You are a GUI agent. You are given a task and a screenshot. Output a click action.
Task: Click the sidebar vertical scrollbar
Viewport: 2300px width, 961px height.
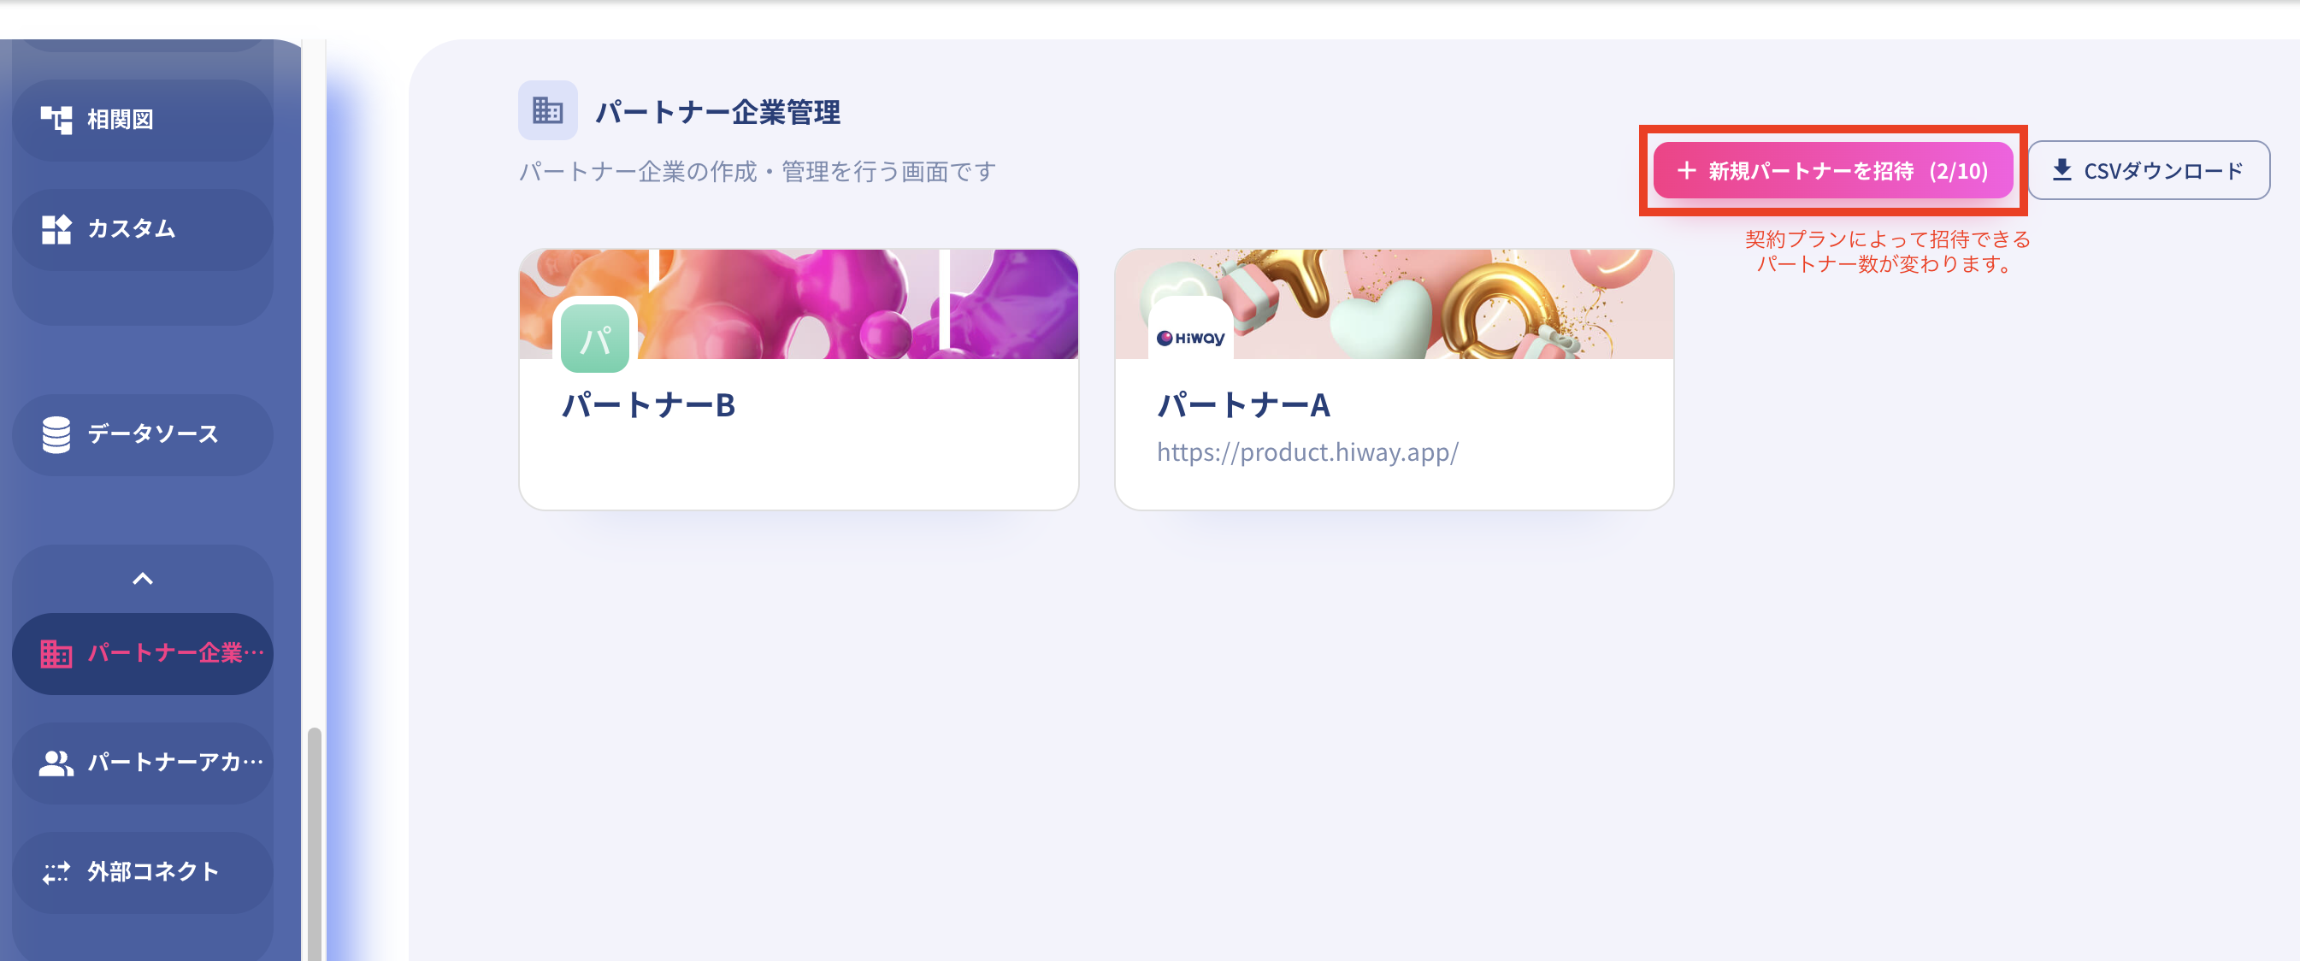[314, 843]
